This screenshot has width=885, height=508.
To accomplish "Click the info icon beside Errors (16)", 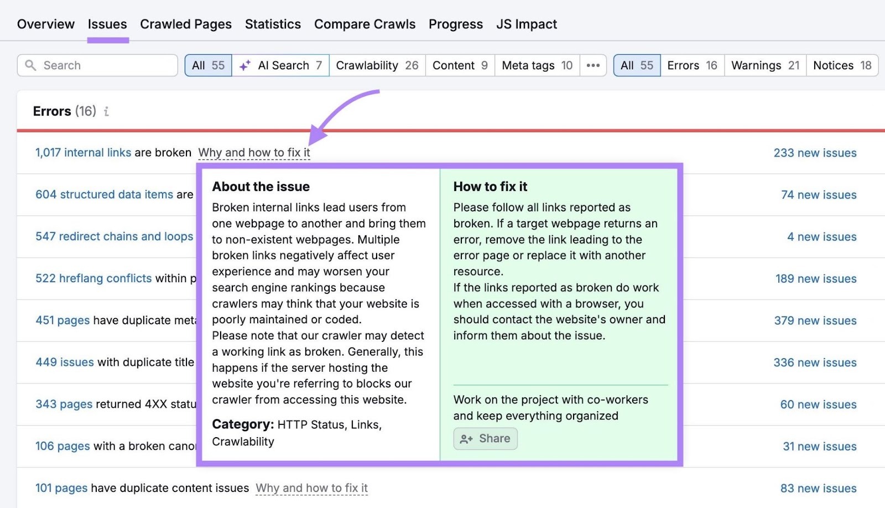I will pyautogui.click(x=107, y=111).
